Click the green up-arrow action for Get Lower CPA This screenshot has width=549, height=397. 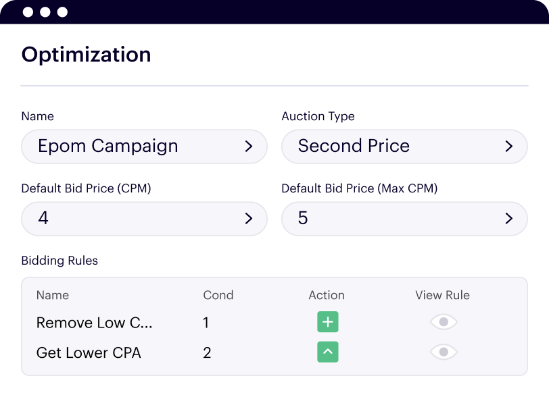click(x=328, y=352)
